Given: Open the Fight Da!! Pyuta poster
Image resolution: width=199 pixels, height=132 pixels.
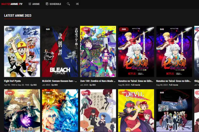Looking at the screenshot, I should (x=22, y=51).
